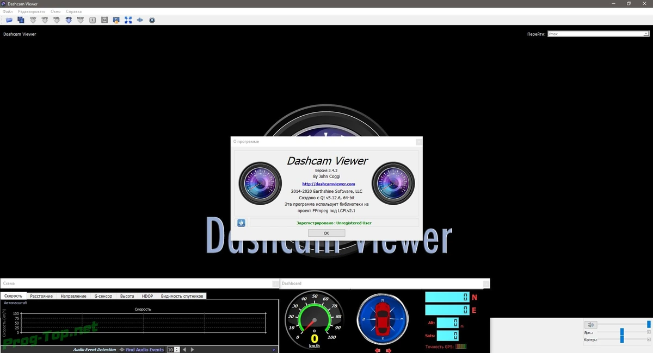Click the film clip toolbar icon
The width and height of the screenshot is (653, 353).
click(104, 20)
